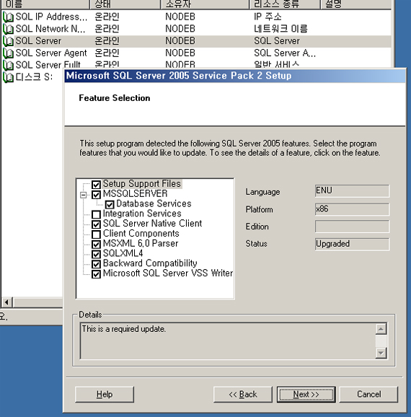The height and width of the screenshot is (417, 411).
Task: Click the Details scrollbar up arrow
Action: click(381, 329)
